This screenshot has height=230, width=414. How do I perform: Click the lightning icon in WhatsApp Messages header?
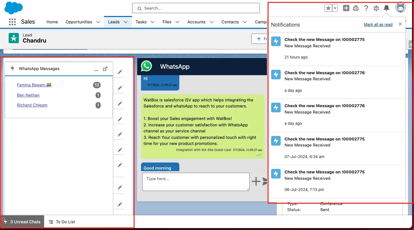point(12,68)
